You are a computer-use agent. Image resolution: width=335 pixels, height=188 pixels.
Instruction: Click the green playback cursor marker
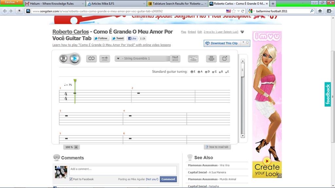click(75, 80)
